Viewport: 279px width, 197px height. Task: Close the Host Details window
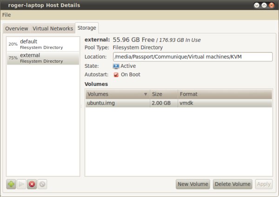(x=272, y=5)
